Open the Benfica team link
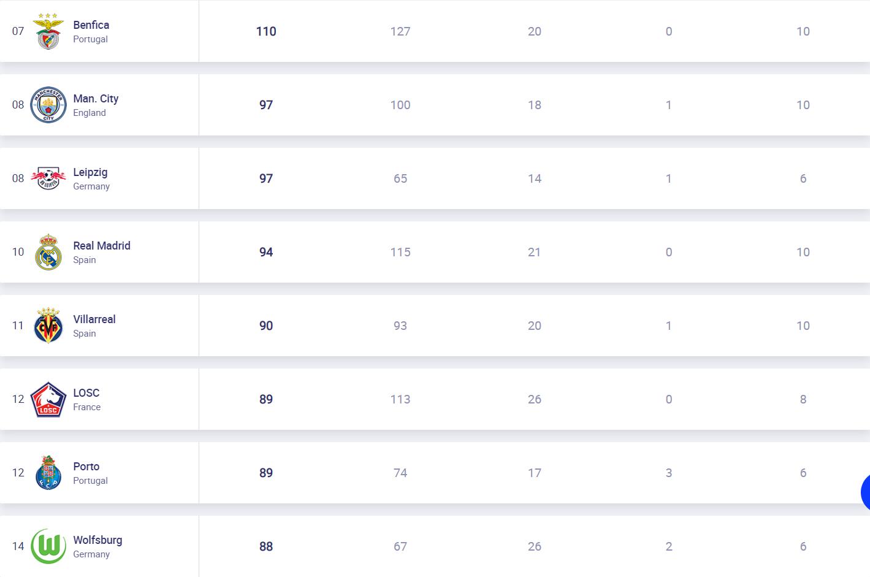The image size is (870, 577). coord(91,25)
